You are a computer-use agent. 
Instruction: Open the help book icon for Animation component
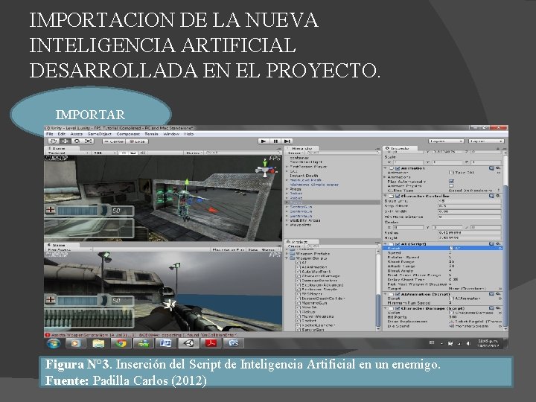coord(491,168)
